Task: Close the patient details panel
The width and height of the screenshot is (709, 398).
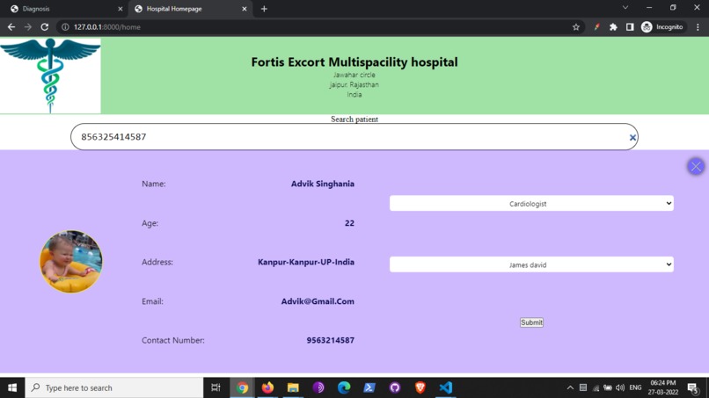Action: tap(696, 166)
